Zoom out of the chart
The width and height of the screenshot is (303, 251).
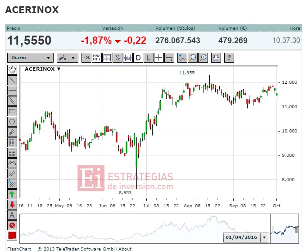click(193, 58)
